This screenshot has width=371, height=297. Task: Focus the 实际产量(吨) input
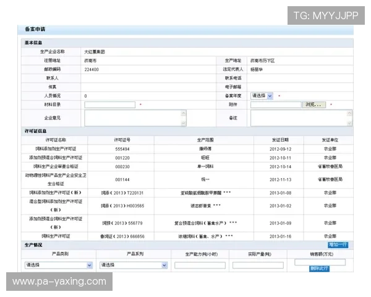coord(258,265)
